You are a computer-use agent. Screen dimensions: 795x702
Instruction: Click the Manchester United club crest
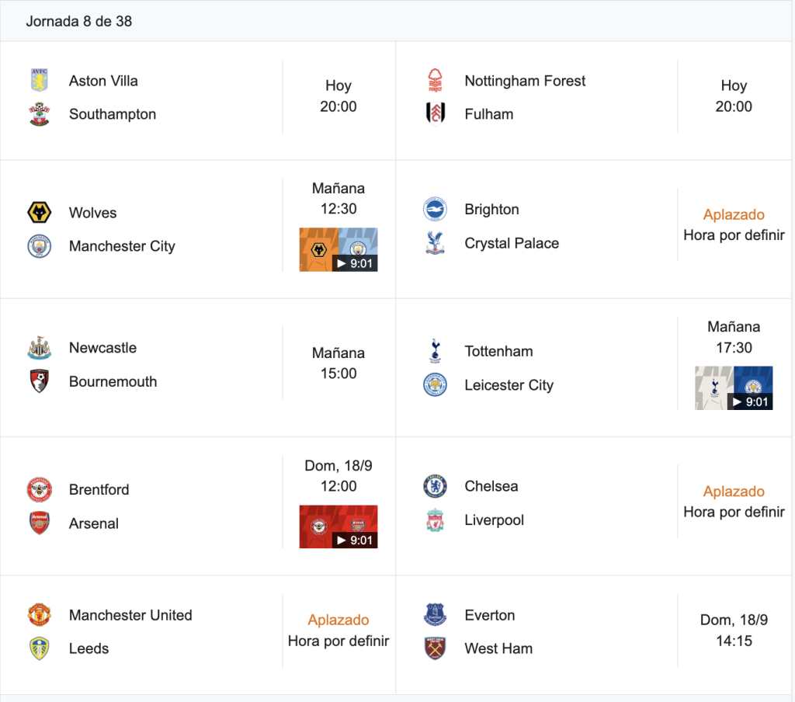point(39,615)
